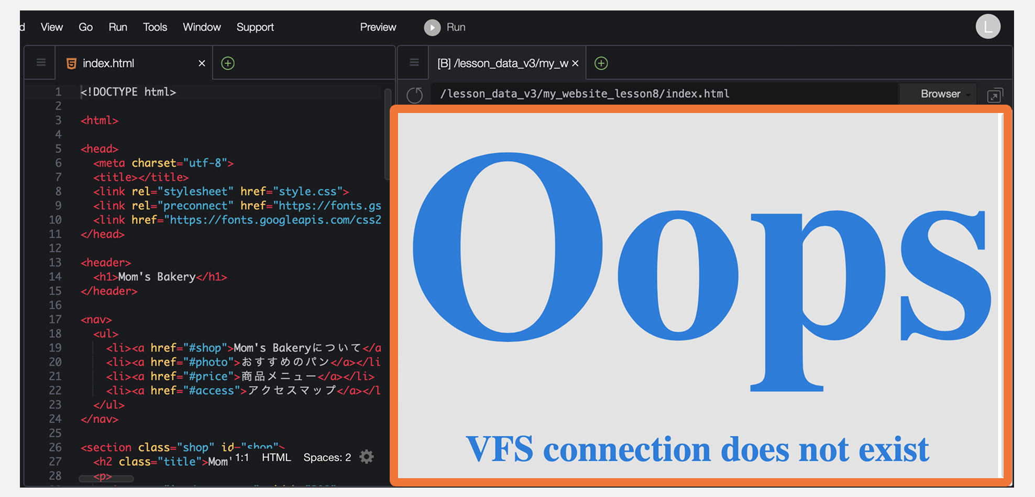Change the HTML syntax mode
Image resolution: width=1035 pixels, height=497 pixels.
point(277,457)
